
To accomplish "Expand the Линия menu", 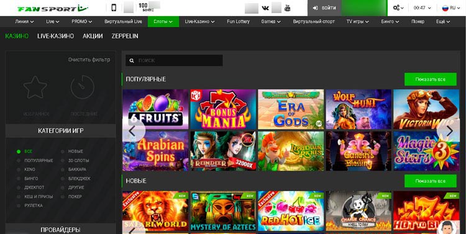I will [x=24, y=21].
